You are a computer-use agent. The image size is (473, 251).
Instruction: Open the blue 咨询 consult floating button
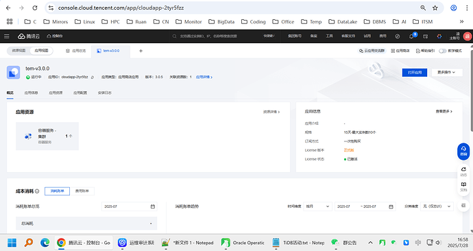(x=463, y=151)
